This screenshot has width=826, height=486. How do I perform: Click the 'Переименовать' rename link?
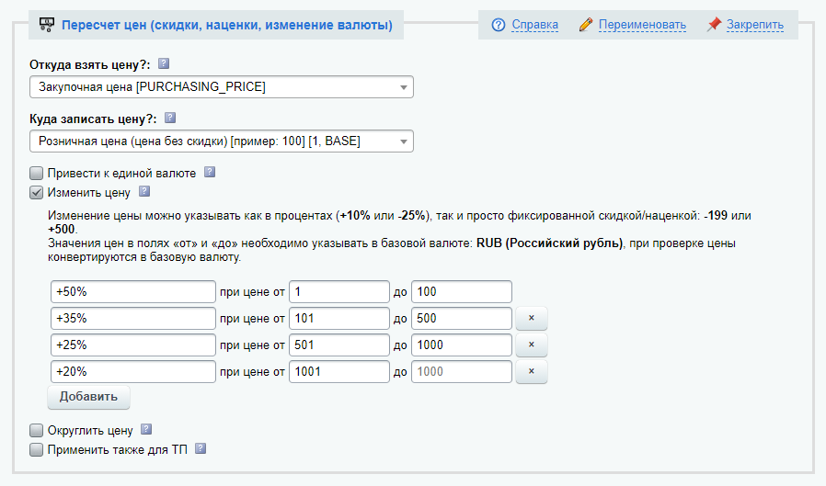click(x=642, y=25)
